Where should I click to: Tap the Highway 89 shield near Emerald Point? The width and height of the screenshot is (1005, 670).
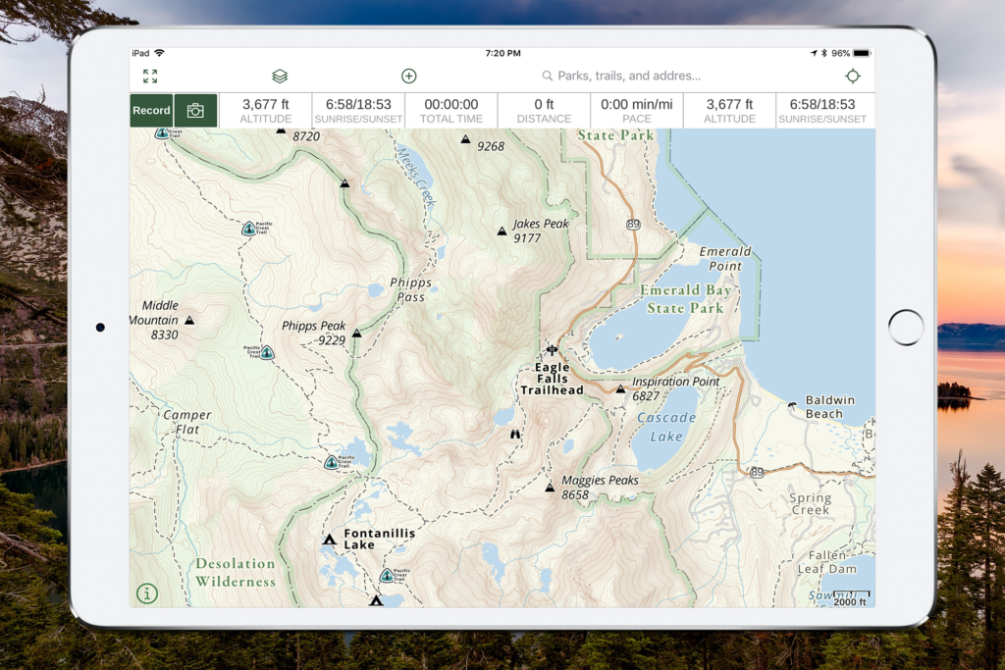(633, 225)
